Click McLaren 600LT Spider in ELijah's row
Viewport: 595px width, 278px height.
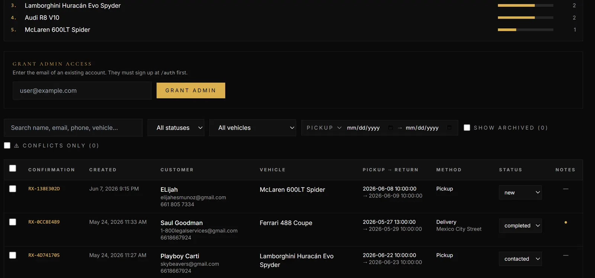pos(292,190)
